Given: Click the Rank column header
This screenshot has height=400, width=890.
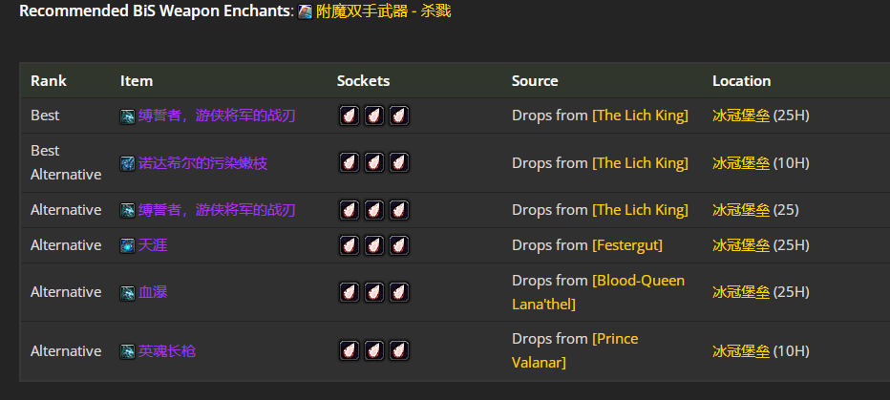Looking at the screenshot, I should tap(49, 81).
